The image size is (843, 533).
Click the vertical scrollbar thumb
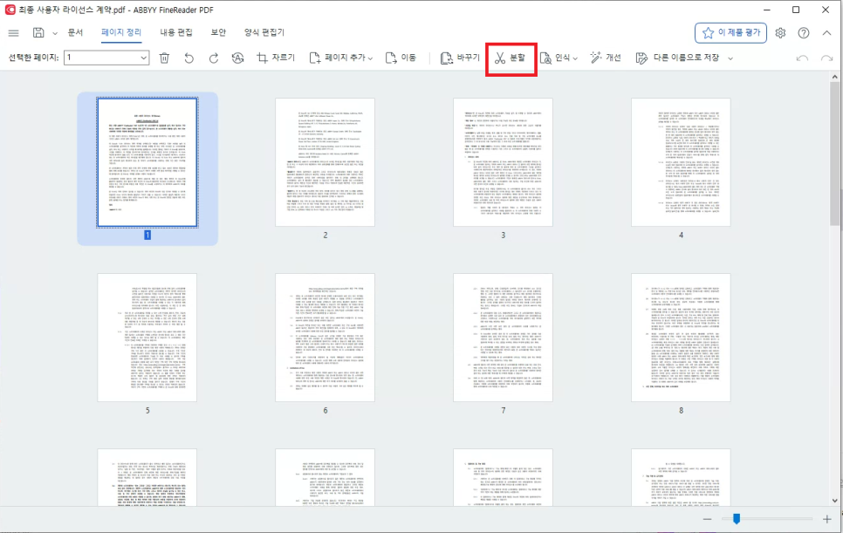point(834,154)
